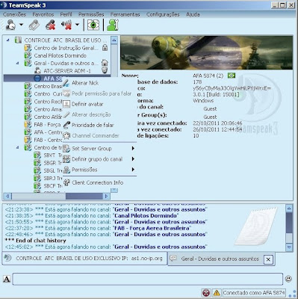The width and height of the screenshot is (298, 299).
Task: Open the dropdown arrow beside mute speakers
Action: 77,25
